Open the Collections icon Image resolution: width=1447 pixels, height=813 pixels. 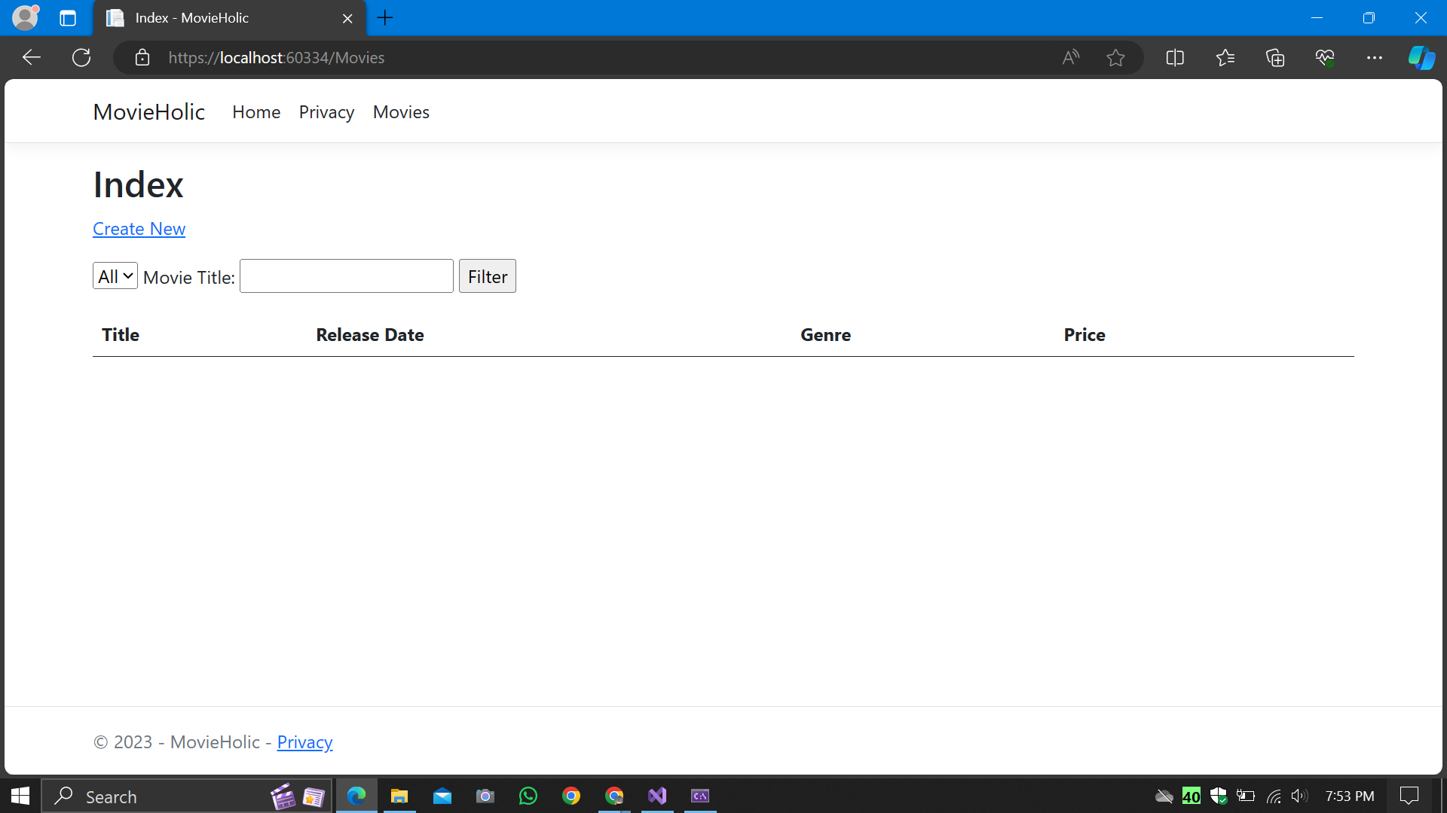click(x=1275, y=58)
